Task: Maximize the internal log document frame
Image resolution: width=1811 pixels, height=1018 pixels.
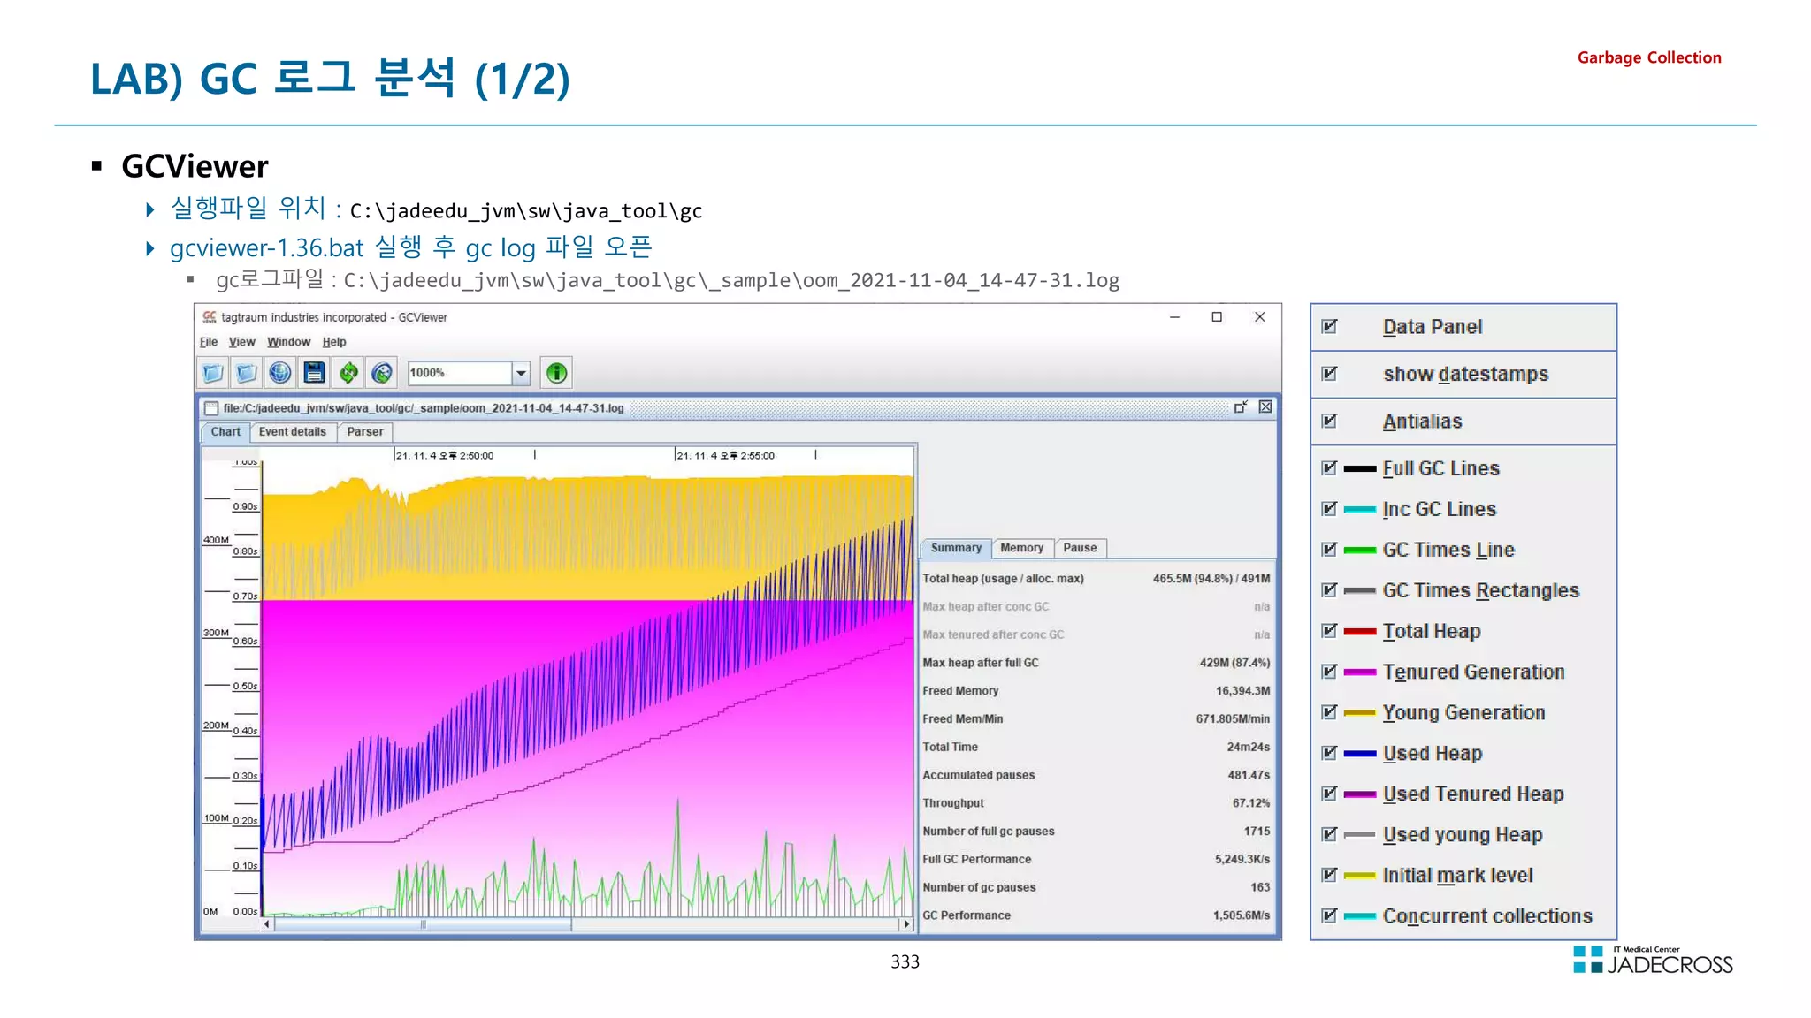Action: tap(1241, 406)
